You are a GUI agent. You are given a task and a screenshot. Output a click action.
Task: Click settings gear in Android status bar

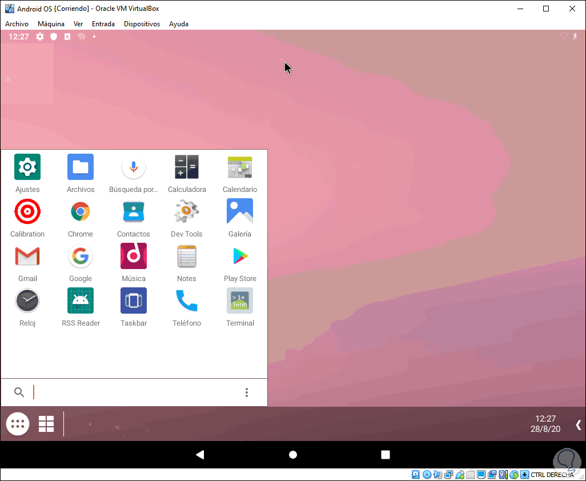click(40, 37)
